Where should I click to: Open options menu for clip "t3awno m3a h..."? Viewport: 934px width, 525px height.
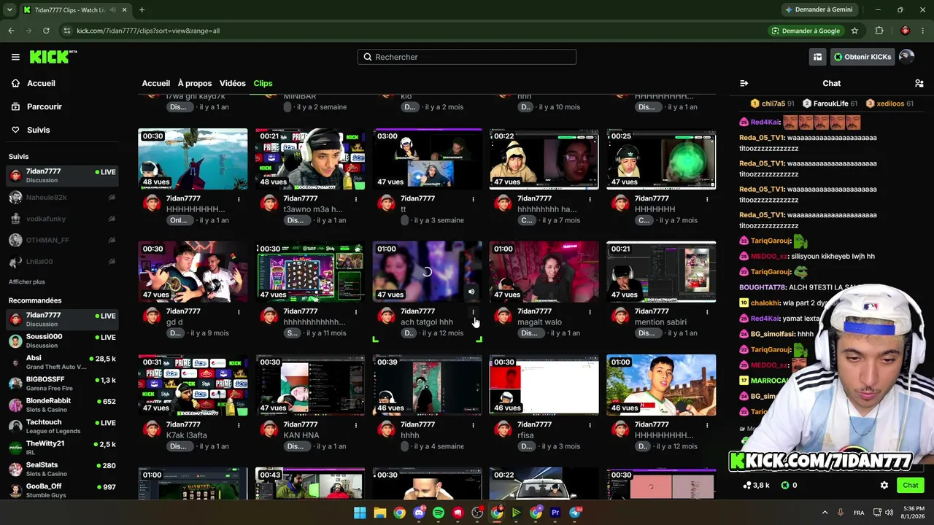point(356,198)
